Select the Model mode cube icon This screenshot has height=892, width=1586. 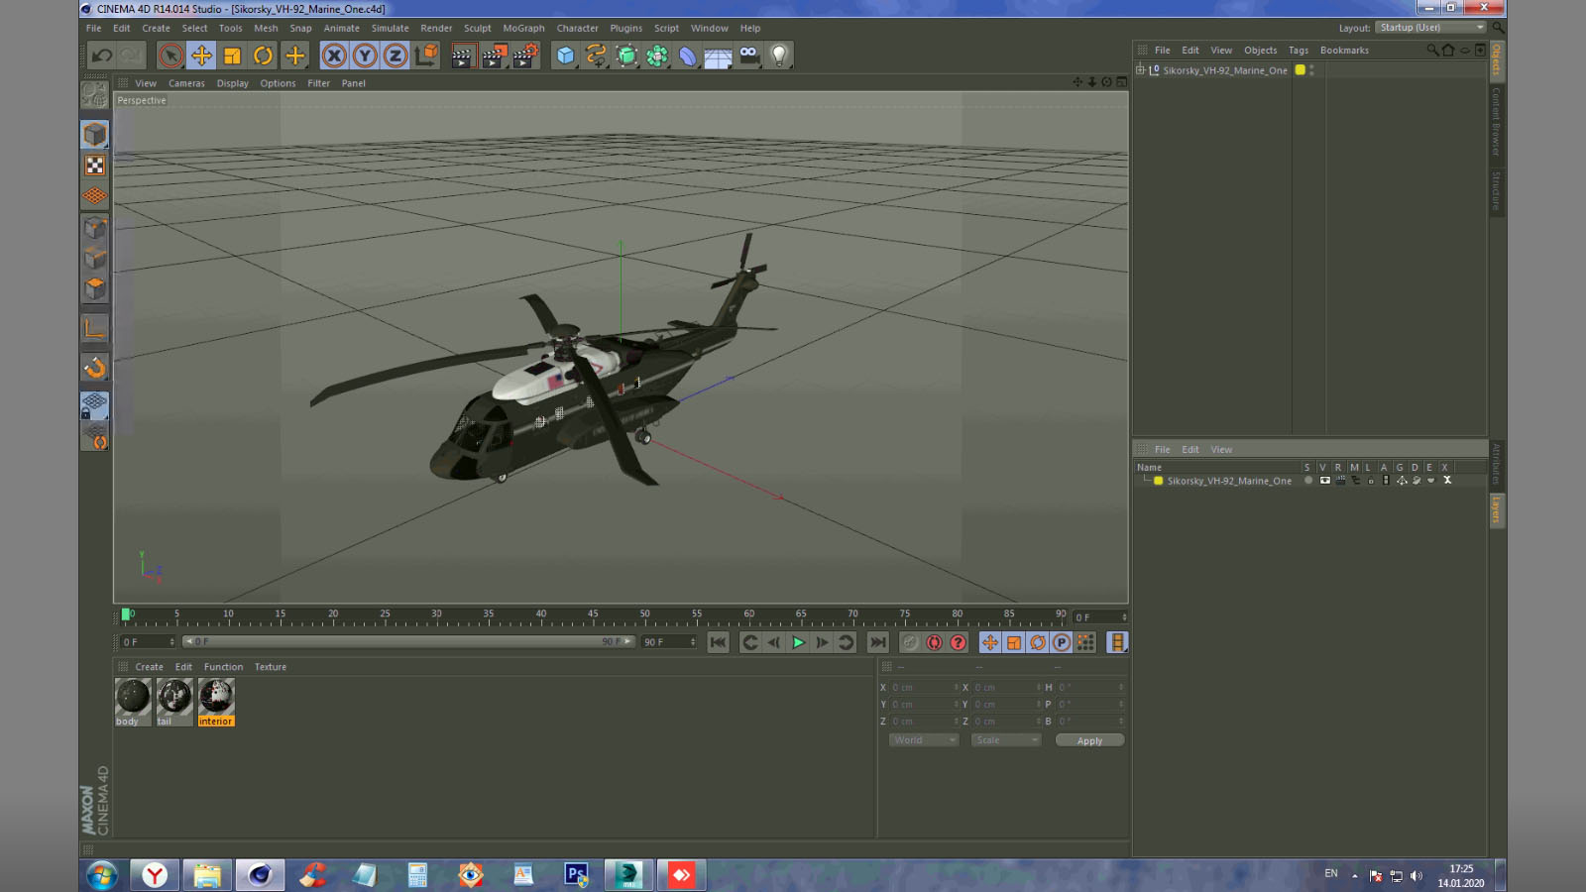(94, 134)
